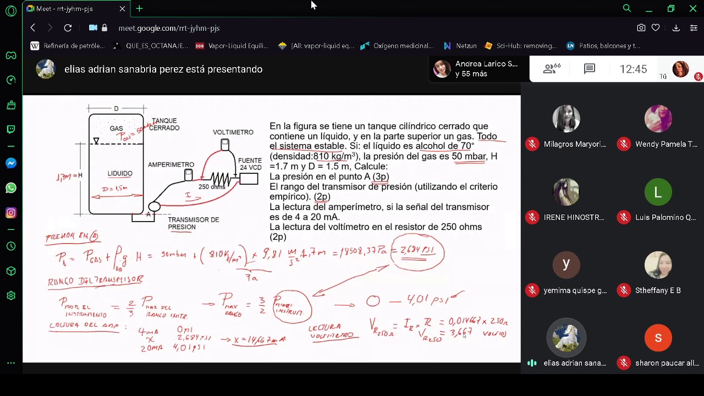Viewport: 704px width, 396px height.
Task: Select the Meet - rrt-jyhm-pjs tab
Action: [x=76, y=9]
